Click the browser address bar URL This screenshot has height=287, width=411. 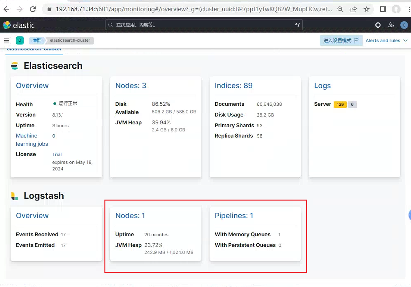tap(194, 9)
